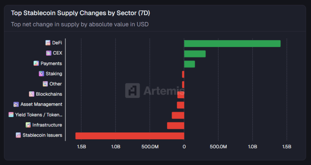The width and height of the screenshot is (311, 165).
Task: Select the Payments sector icon
Action: click(36, 64)
